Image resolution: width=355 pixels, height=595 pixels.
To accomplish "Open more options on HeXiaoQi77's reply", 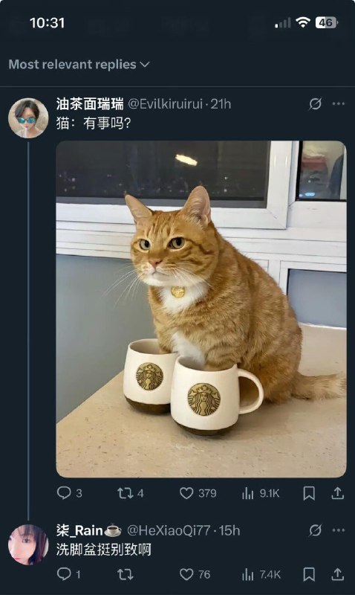I will click(x=339, y=530).
